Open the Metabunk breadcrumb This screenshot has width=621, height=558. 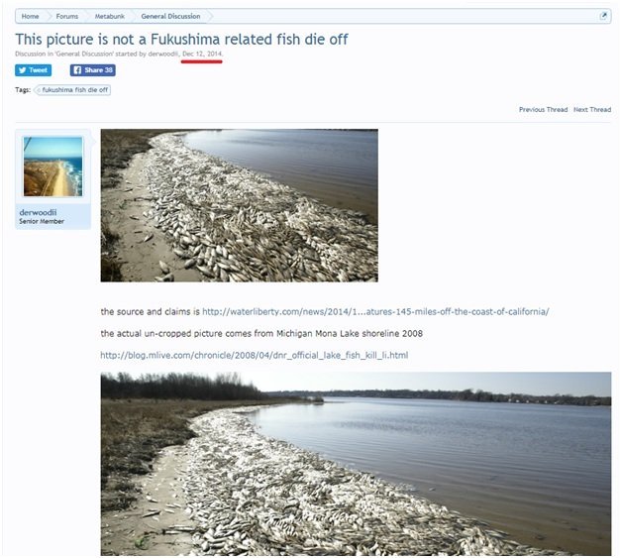tap(110, 16)
